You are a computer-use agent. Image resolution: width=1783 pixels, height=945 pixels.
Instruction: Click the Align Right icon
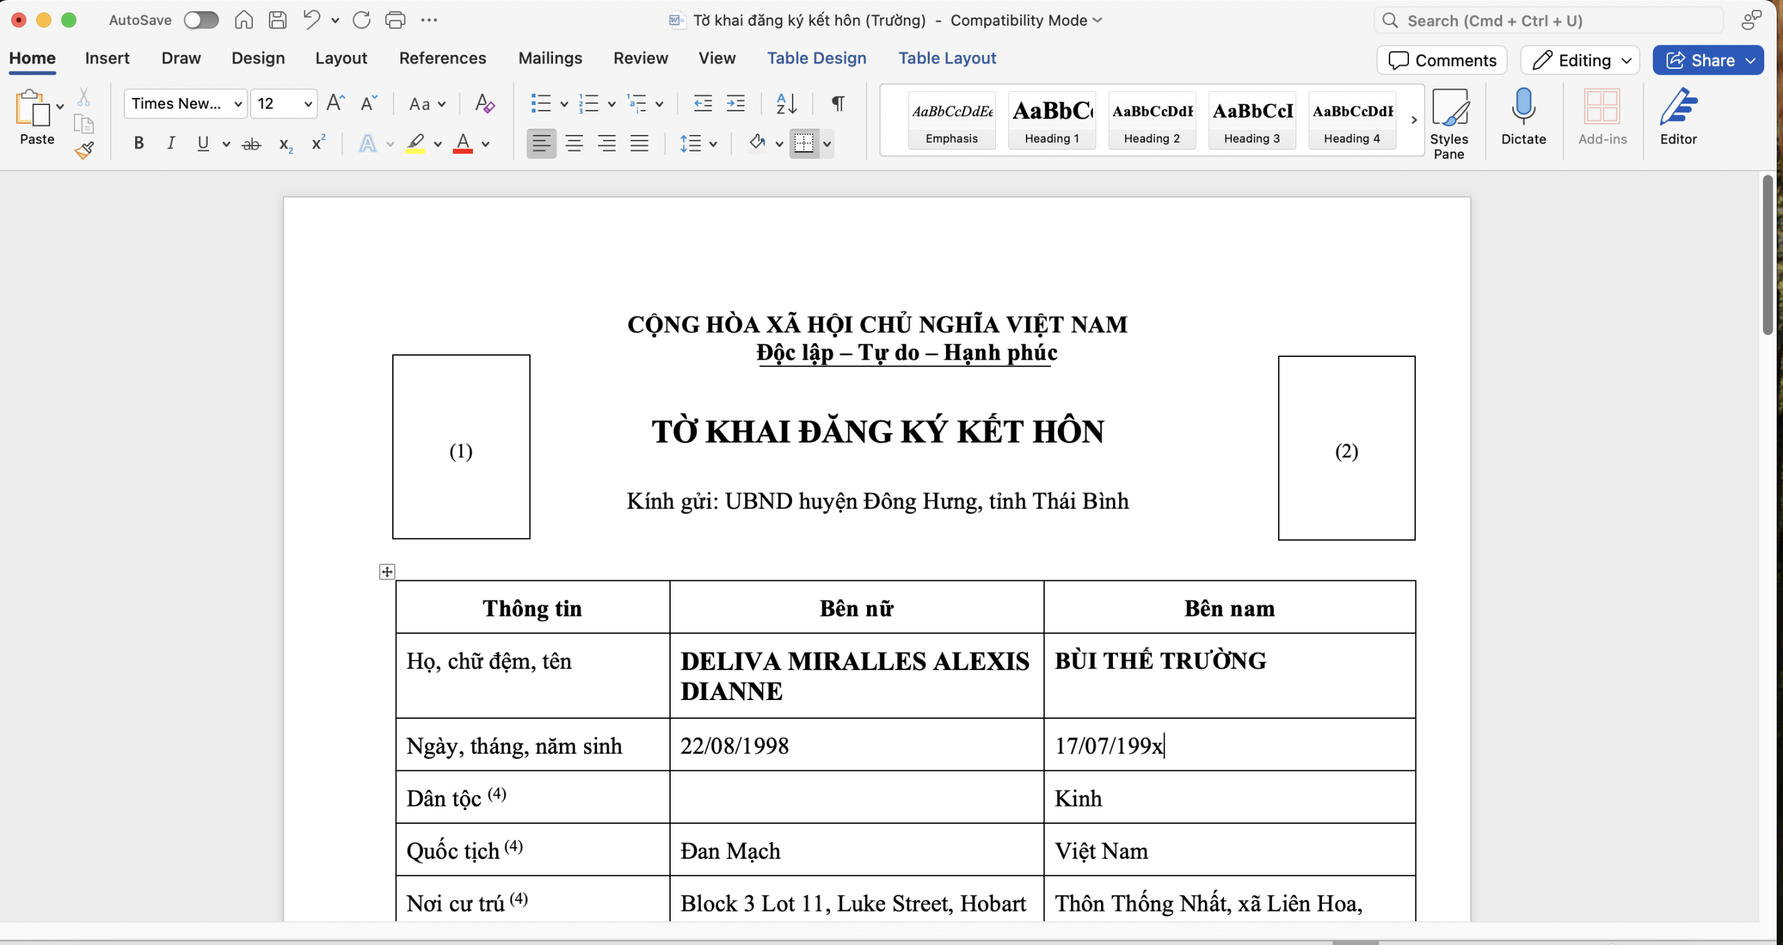coord(607,143)
